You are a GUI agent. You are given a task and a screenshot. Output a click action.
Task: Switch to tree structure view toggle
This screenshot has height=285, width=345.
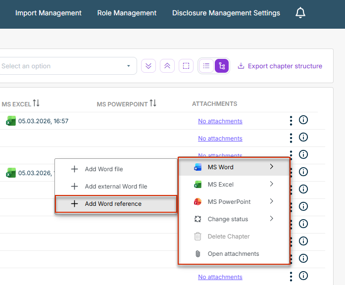[222, 66]
